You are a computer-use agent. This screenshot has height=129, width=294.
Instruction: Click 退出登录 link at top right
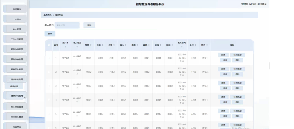pyautogui.click(x=262, y=4)
